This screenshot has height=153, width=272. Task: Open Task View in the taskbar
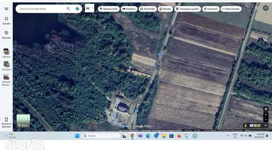[x=124, y=136]
